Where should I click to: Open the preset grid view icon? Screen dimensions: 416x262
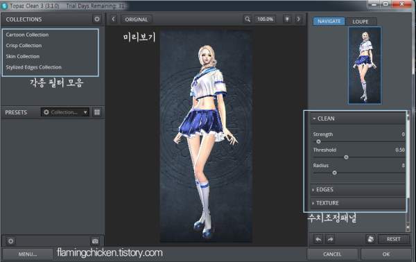[97, 112]
